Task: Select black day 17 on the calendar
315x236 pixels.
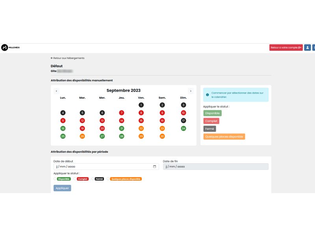Action: point(183,121)
